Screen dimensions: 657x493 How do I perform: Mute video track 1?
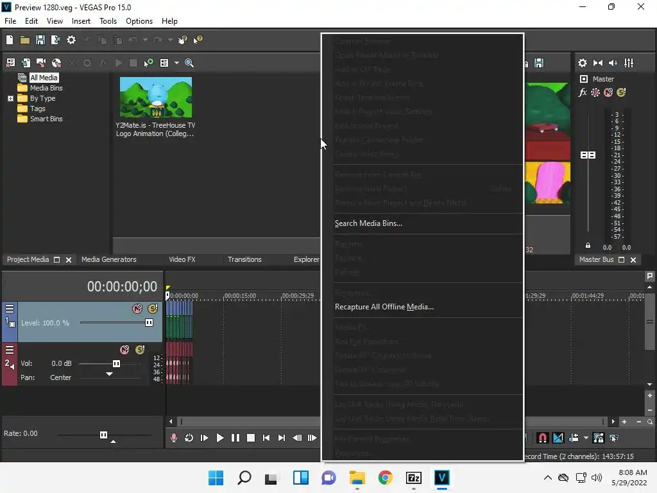[137, 309]
